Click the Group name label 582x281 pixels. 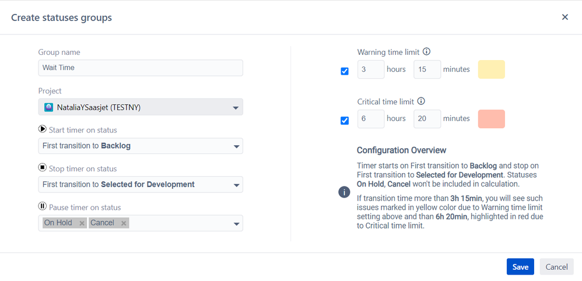tap(59, 52)
